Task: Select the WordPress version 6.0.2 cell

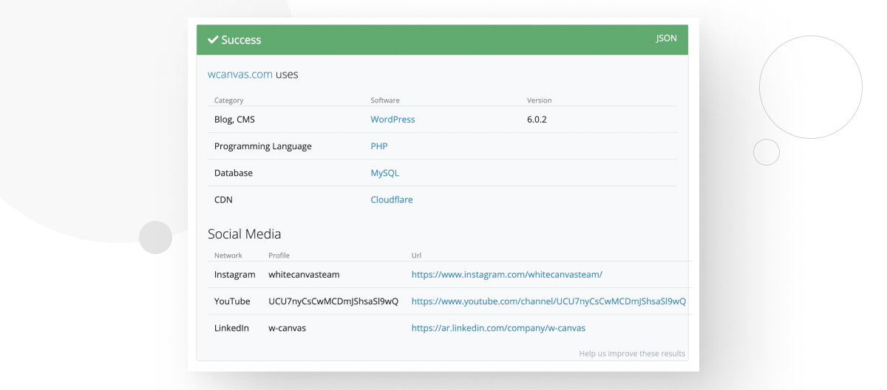Action: [x=537, y=120]
